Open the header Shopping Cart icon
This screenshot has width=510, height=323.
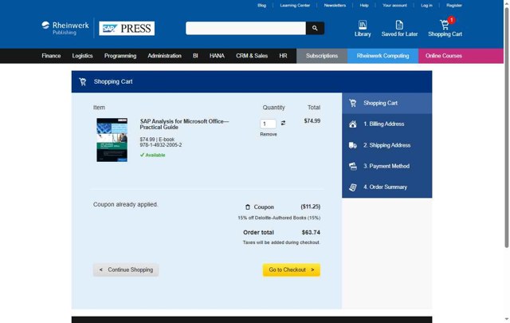pyautogui.click(x=444, y=25)
